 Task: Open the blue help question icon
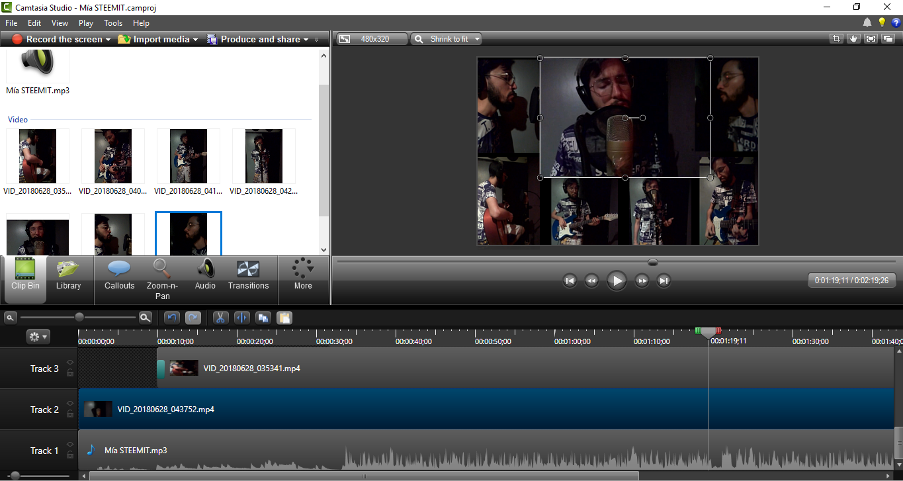coord(896,23)
